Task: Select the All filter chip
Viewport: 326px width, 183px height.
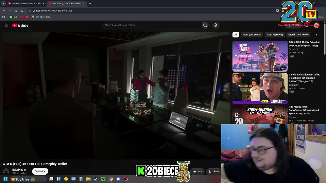Action: tap(236, 35)
